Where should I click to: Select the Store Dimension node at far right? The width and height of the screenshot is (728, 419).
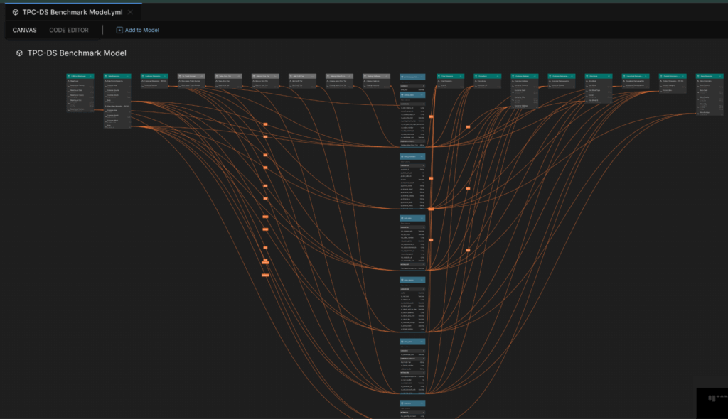click(x=710, y=76)
